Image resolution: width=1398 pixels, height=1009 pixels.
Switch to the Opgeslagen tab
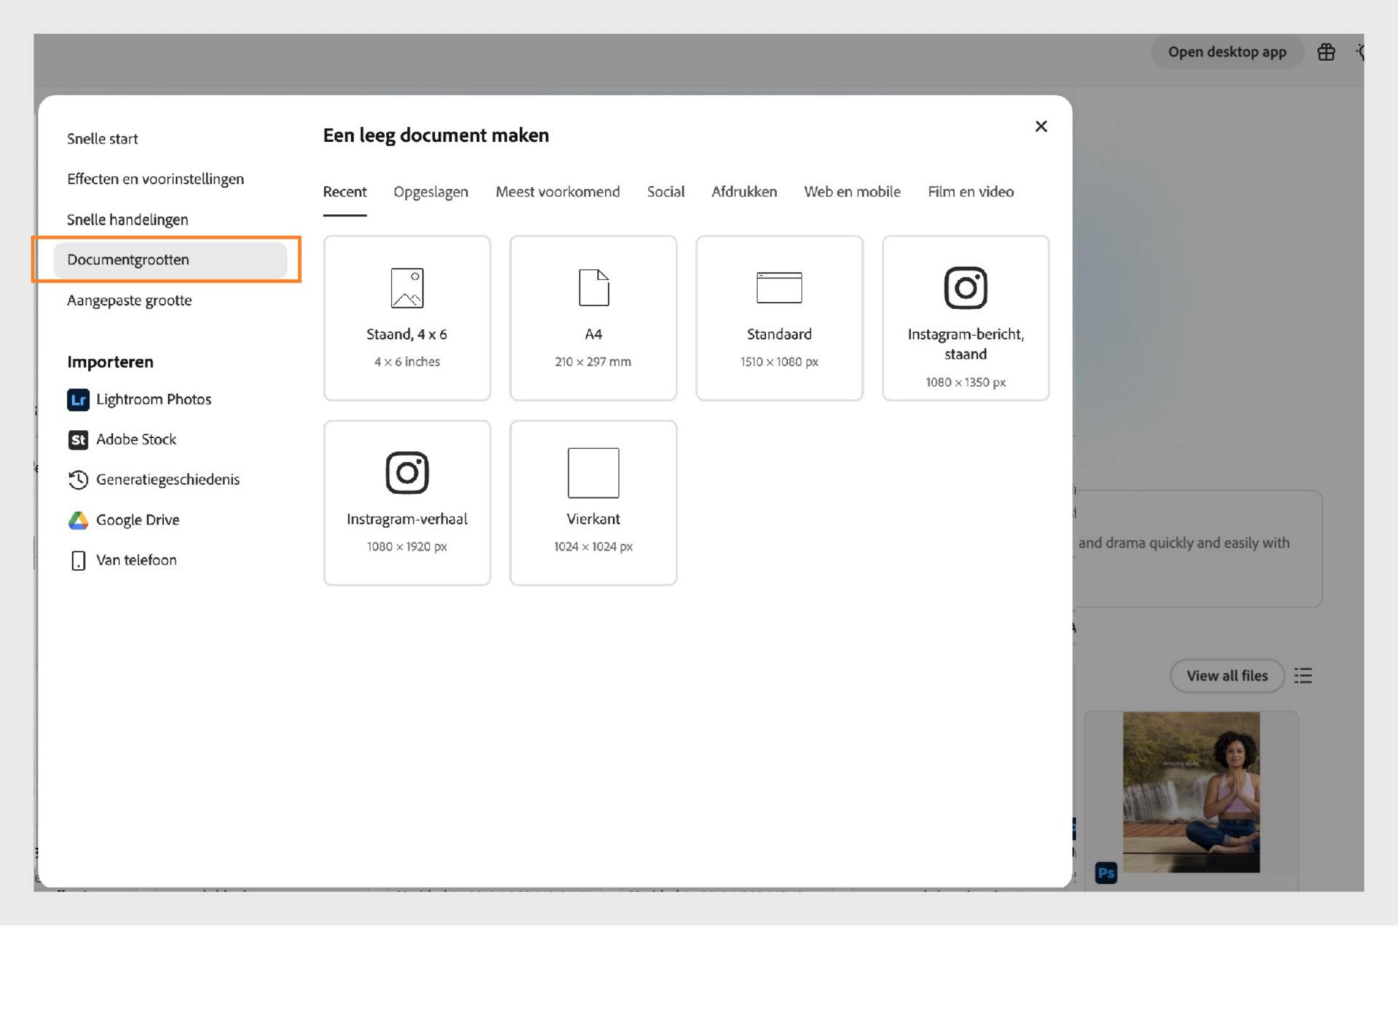coord(431,192)
